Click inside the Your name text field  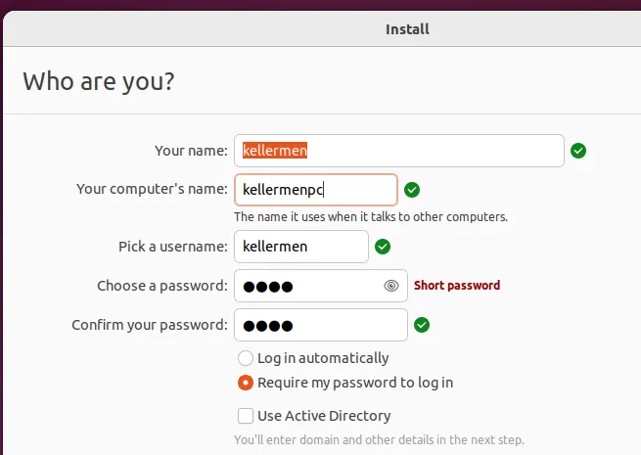399,151
